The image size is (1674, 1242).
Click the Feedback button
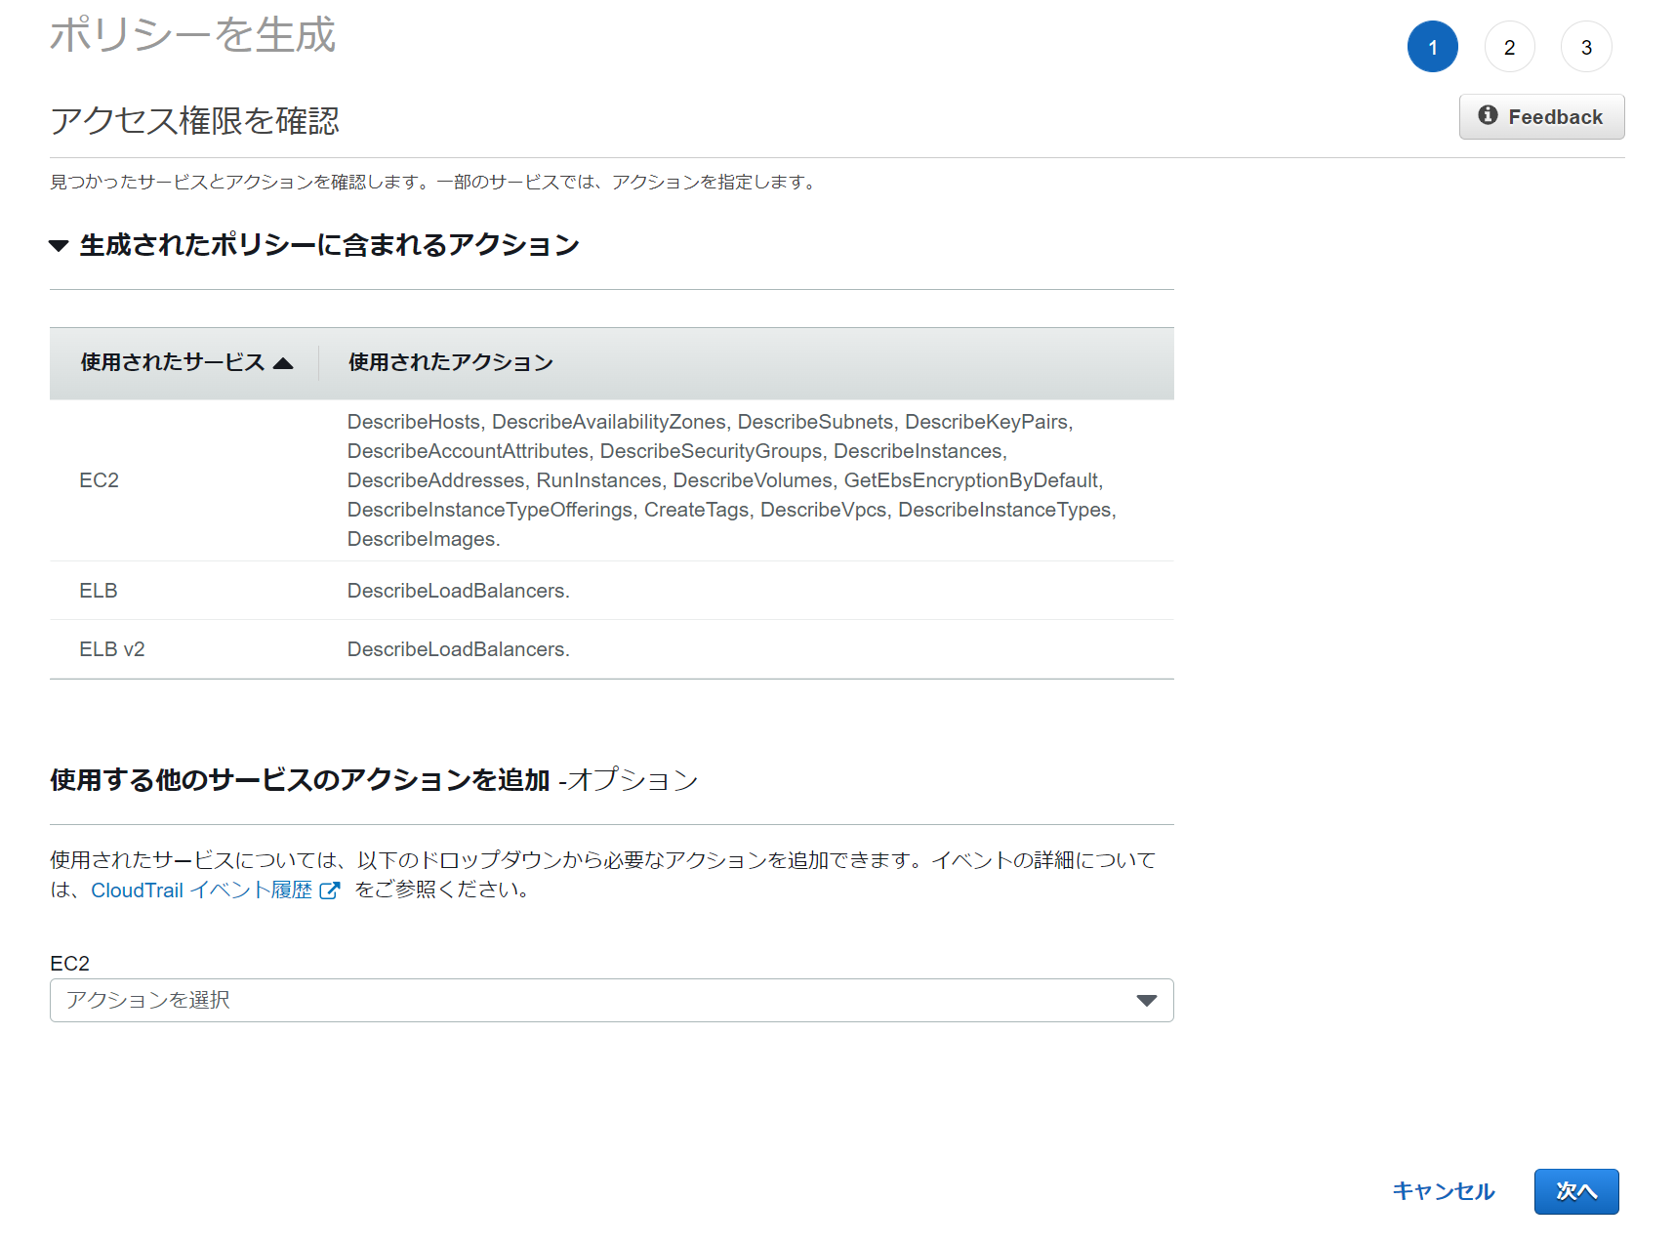pyautogui.click(x=1541, y=117)
